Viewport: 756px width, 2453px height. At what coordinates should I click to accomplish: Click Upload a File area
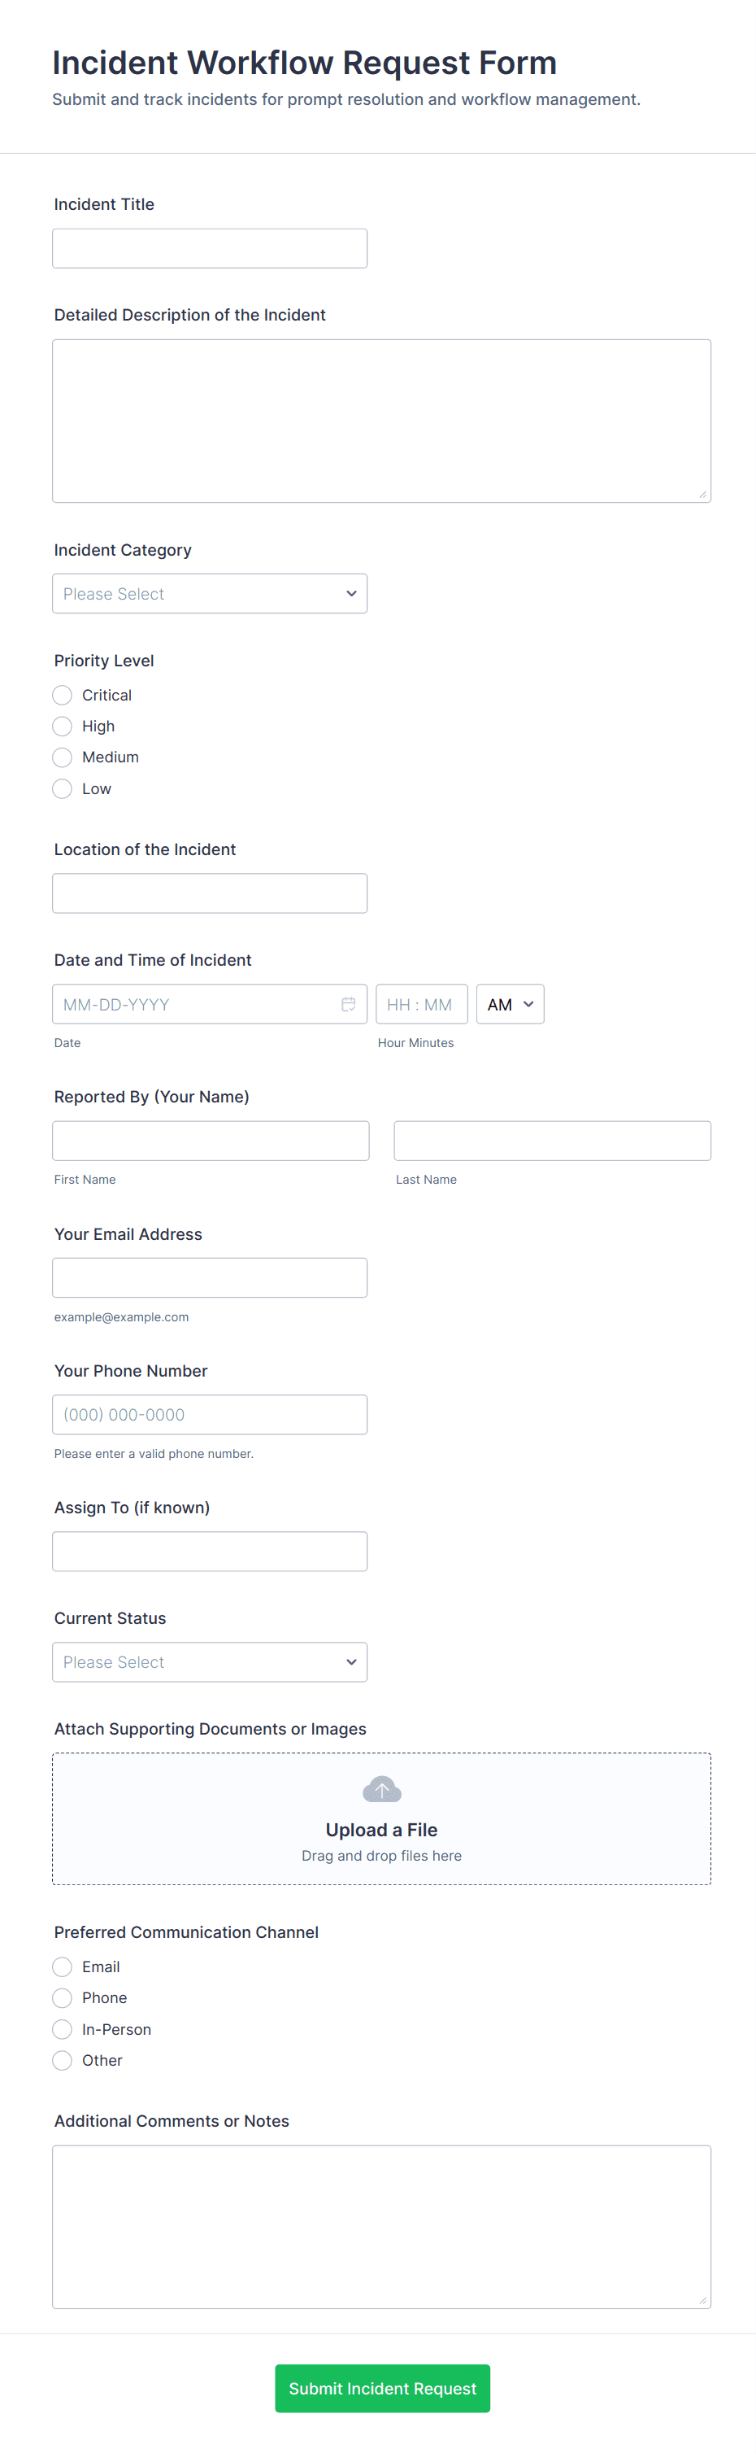[x=381, y=1829]
